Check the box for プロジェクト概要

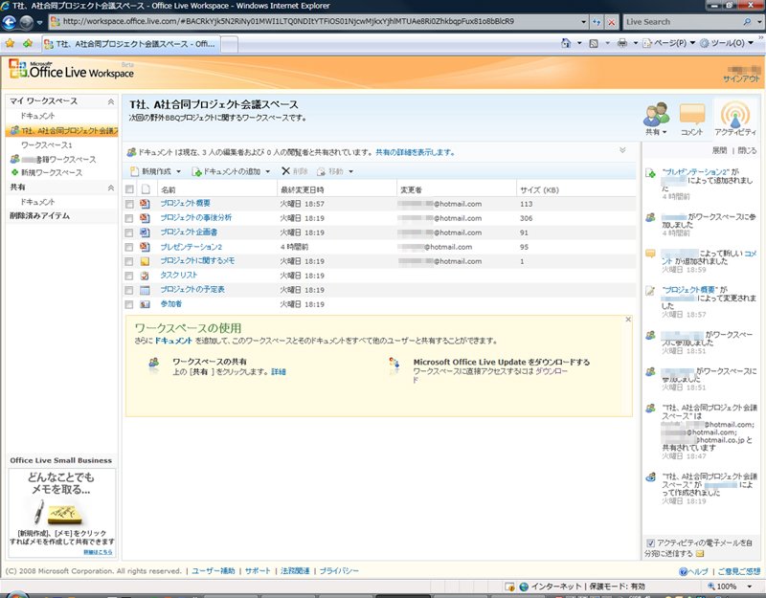129,204
